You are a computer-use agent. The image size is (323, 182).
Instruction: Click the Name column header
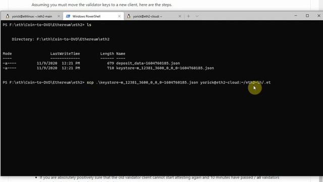[x=121, y=54]
